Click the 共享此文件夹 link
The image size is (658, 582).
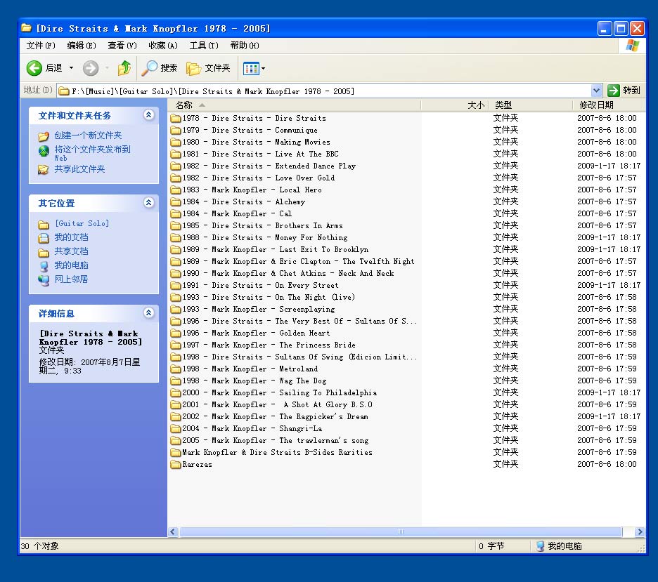(79, 169)
